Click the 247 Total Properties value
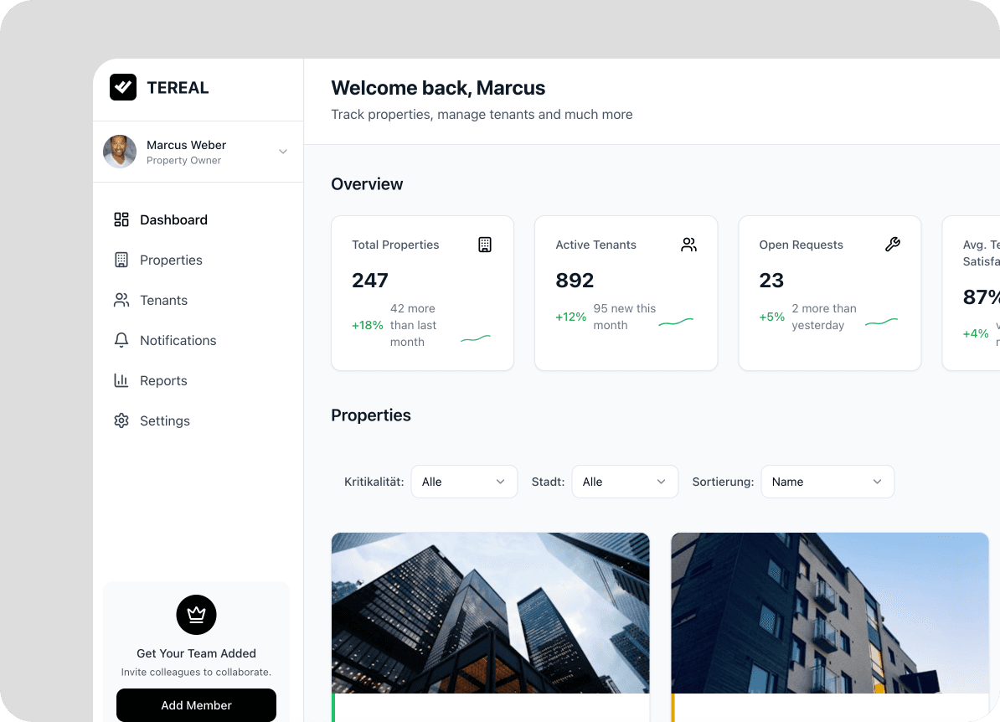This screenshot has height=722, width=1000. 370,280
